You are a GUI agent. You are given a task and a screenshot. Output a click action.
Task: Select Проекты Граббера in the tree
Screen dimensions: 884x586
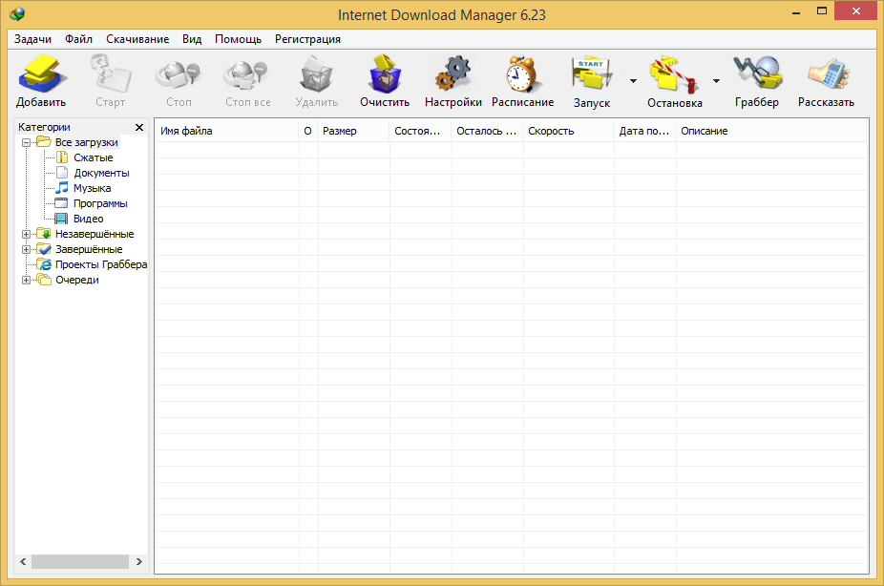click(x=100, y=264)
